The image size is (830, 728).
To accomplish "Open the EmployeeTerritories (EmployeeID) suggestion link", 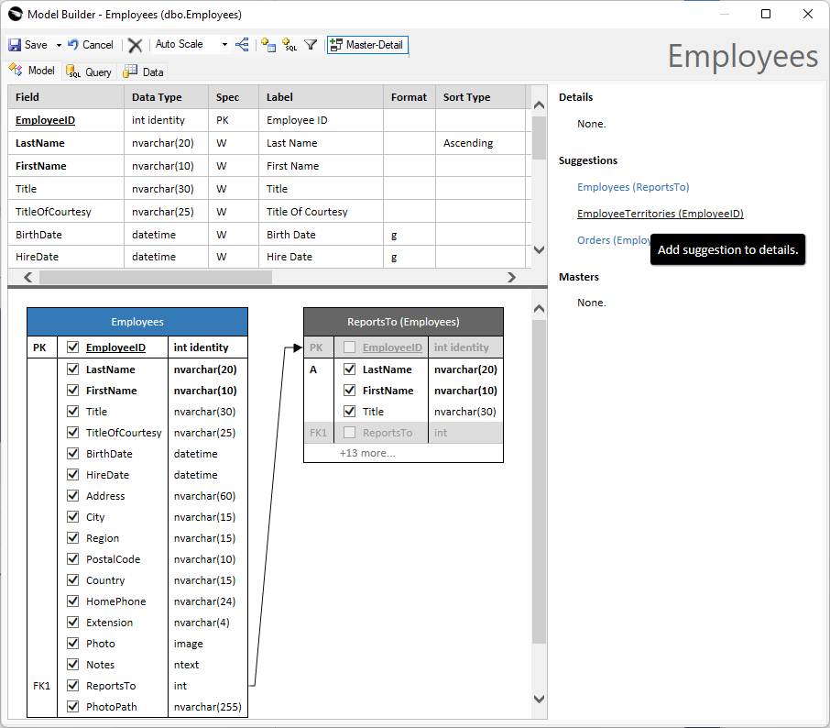I will point(660,213).
